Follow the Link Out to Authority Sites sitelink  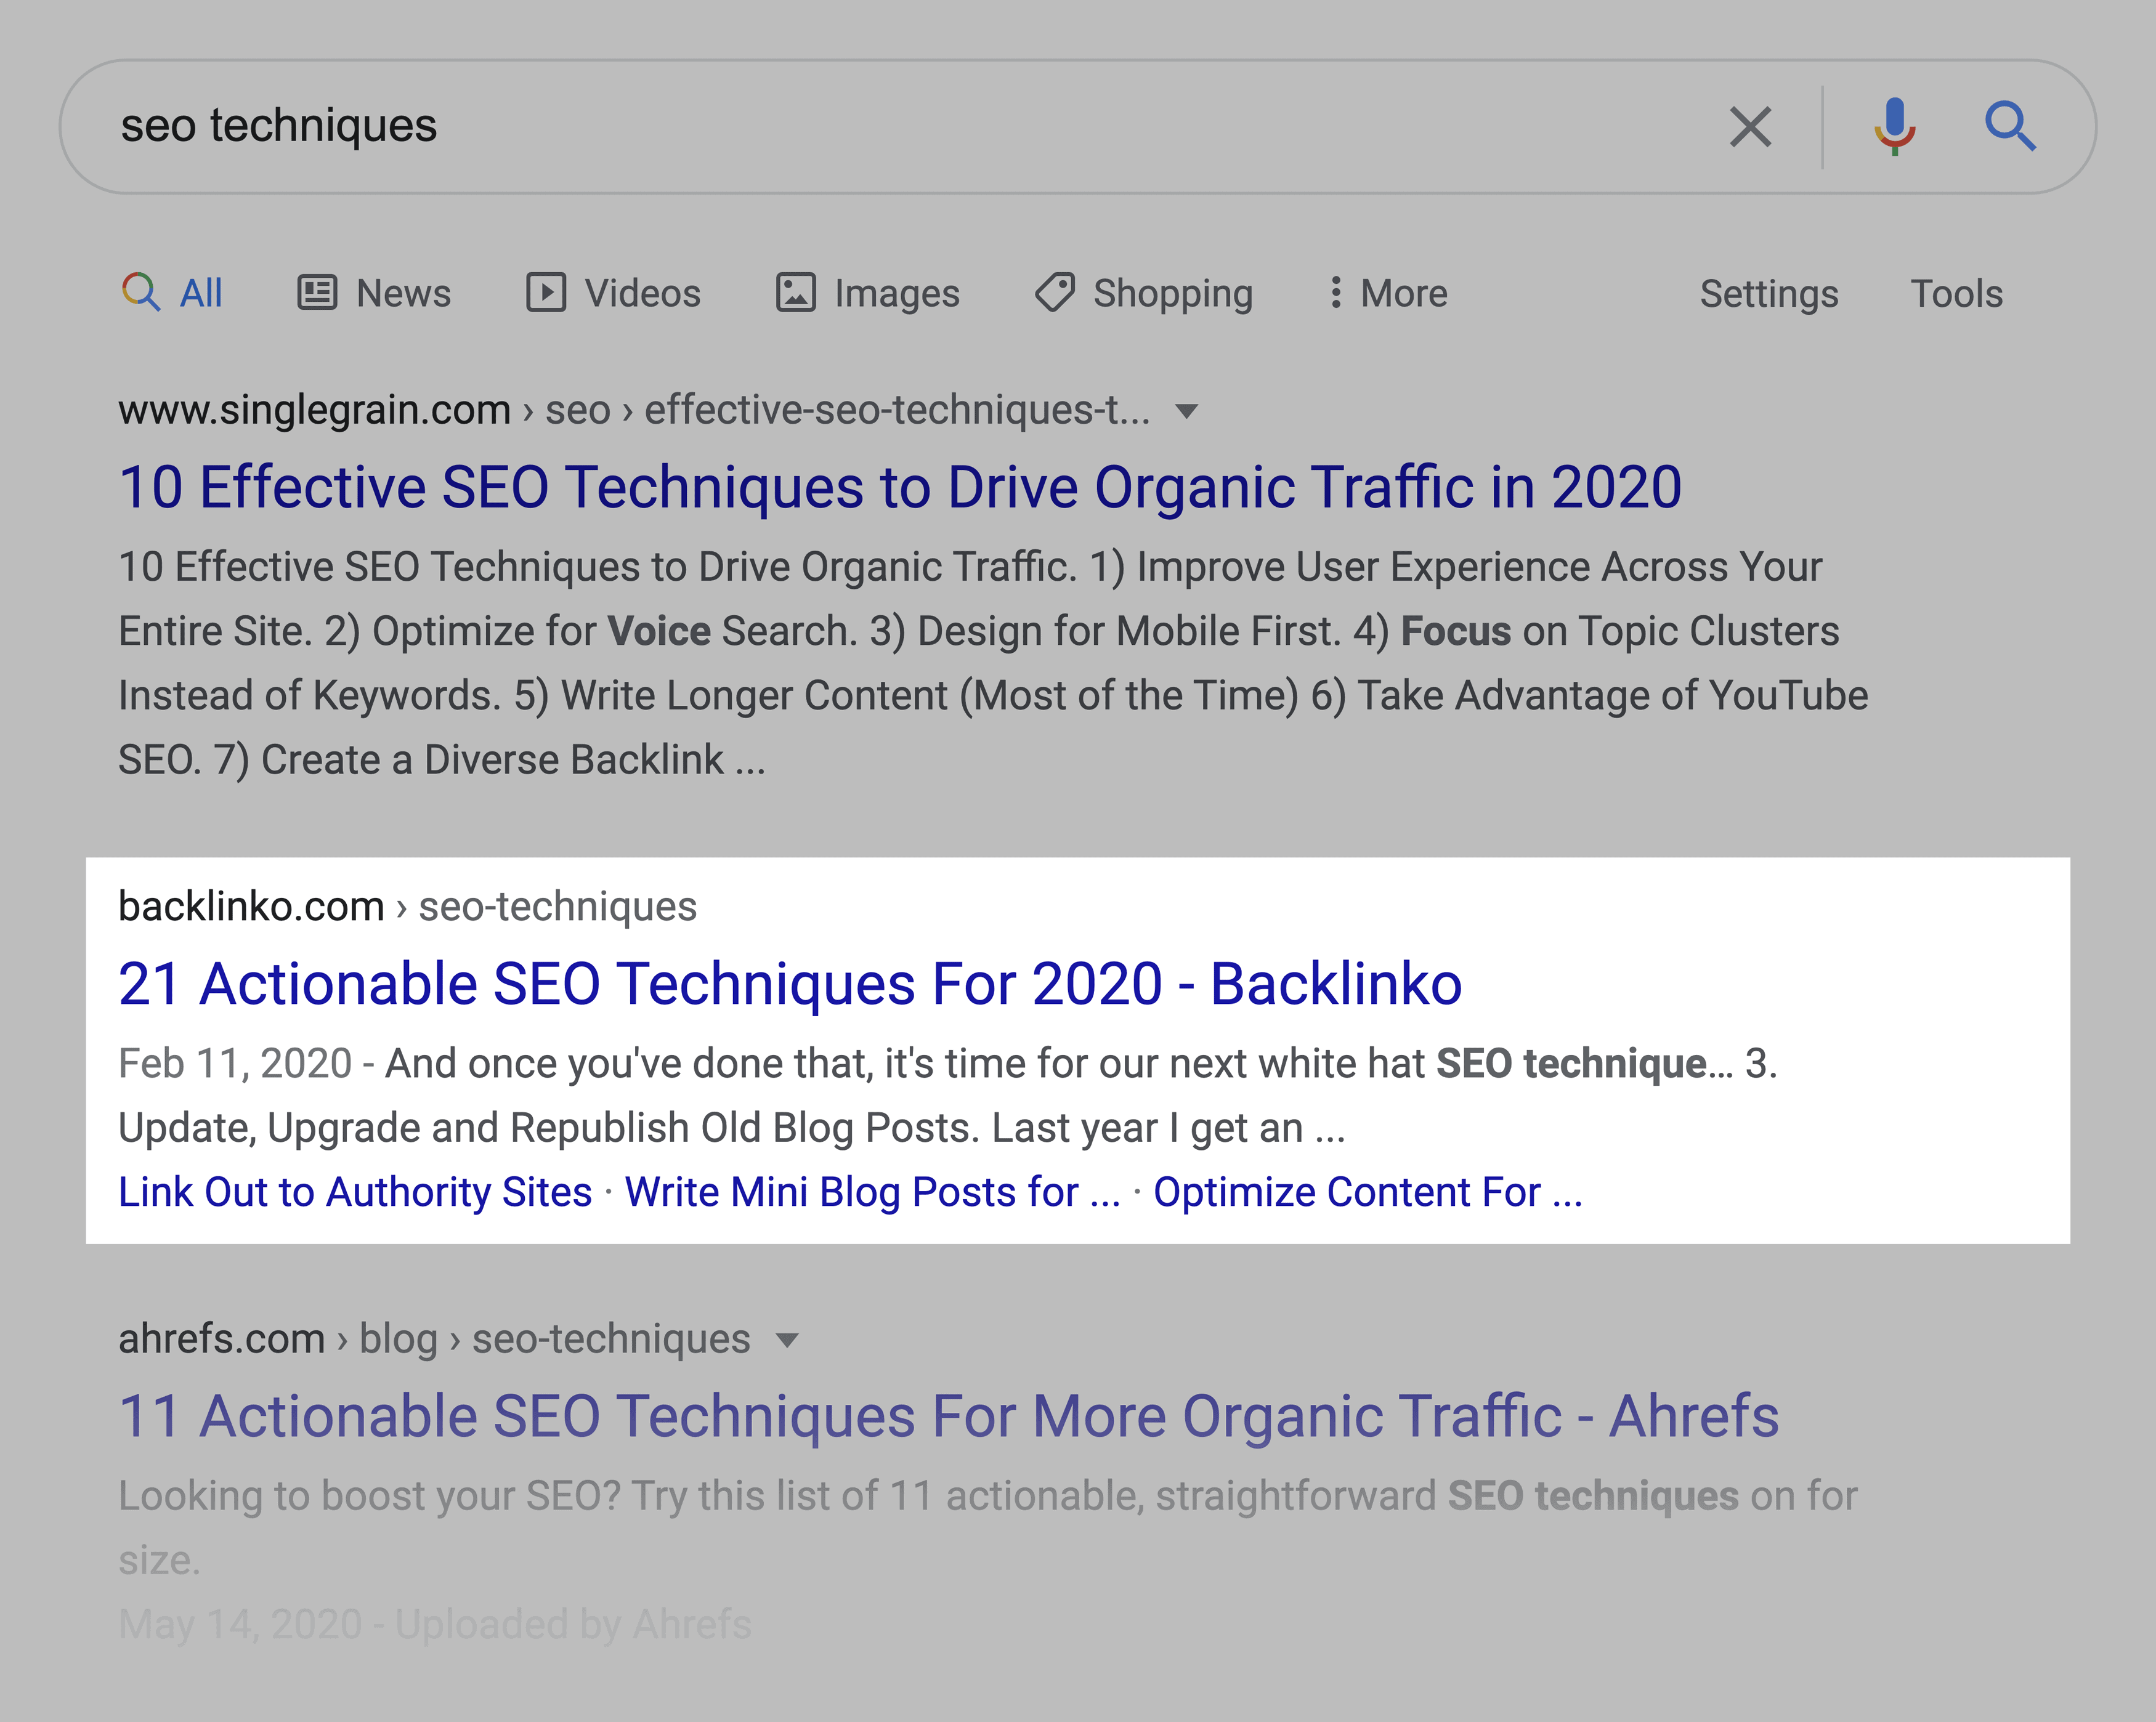(355, 1192)
